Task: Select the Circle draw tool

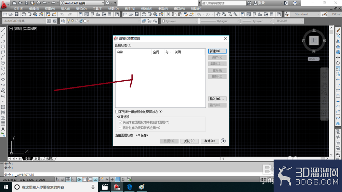Action: click(x=3, y=63)
